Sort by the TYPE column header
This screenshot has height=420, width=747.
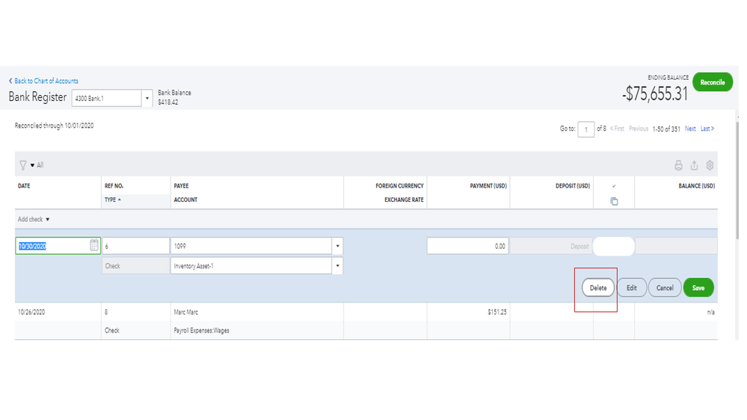click(111, 200)
